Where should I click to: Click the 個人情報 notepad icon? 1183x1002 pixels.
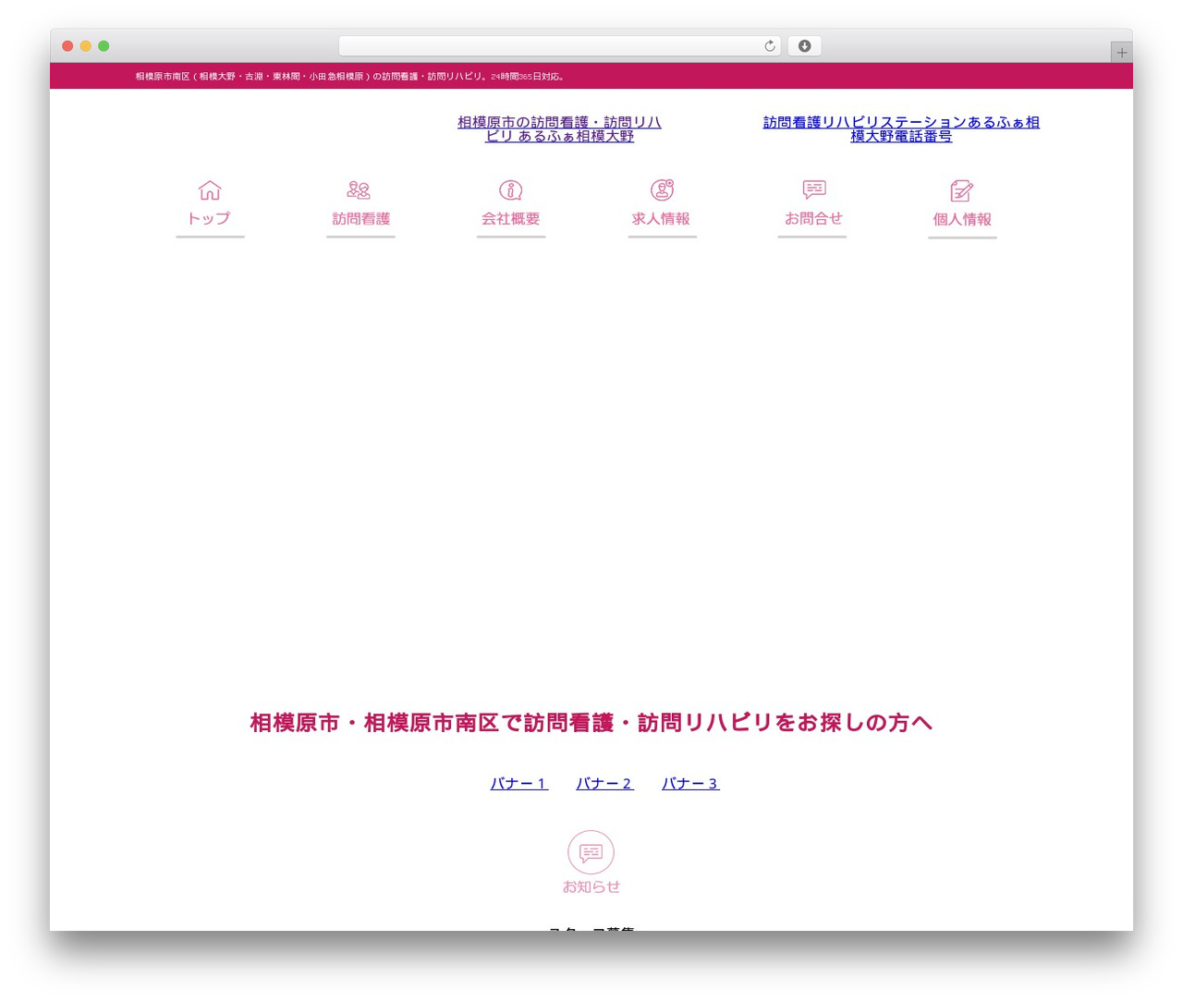pos(962,190)
